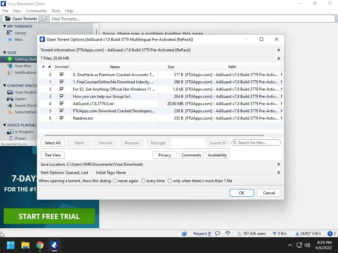Click the Privacy button
The width and height of the screenshot is (338, 253).
165,155
